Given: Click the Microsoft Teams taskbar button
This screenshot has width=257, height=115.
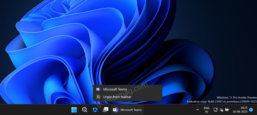Looking at the screenshot, I should [x=127, y=110].
